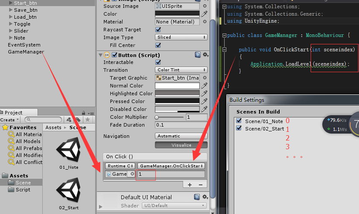
Task: Open Runtime Only dropdown in On Click
Action: click(120, 166)
